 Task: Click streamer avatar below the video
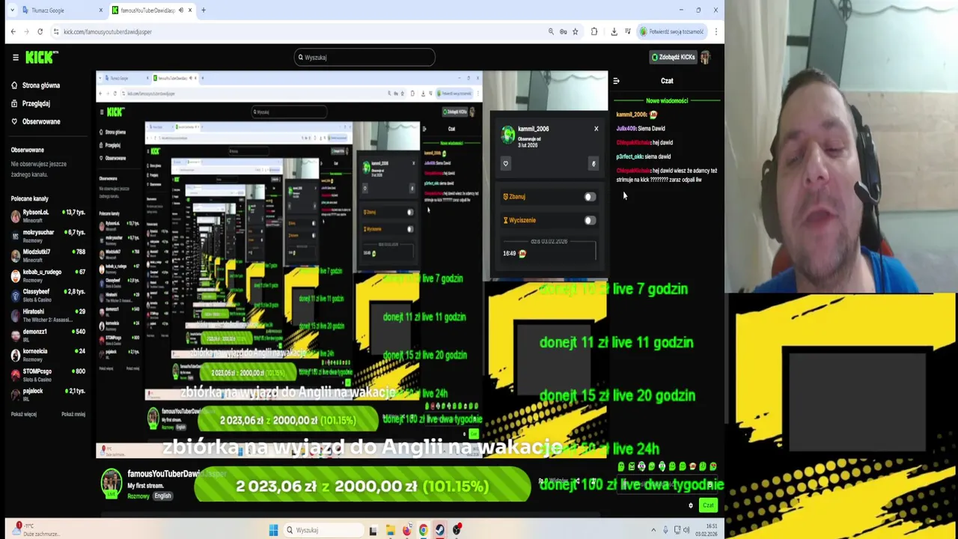tap(112, 484)
